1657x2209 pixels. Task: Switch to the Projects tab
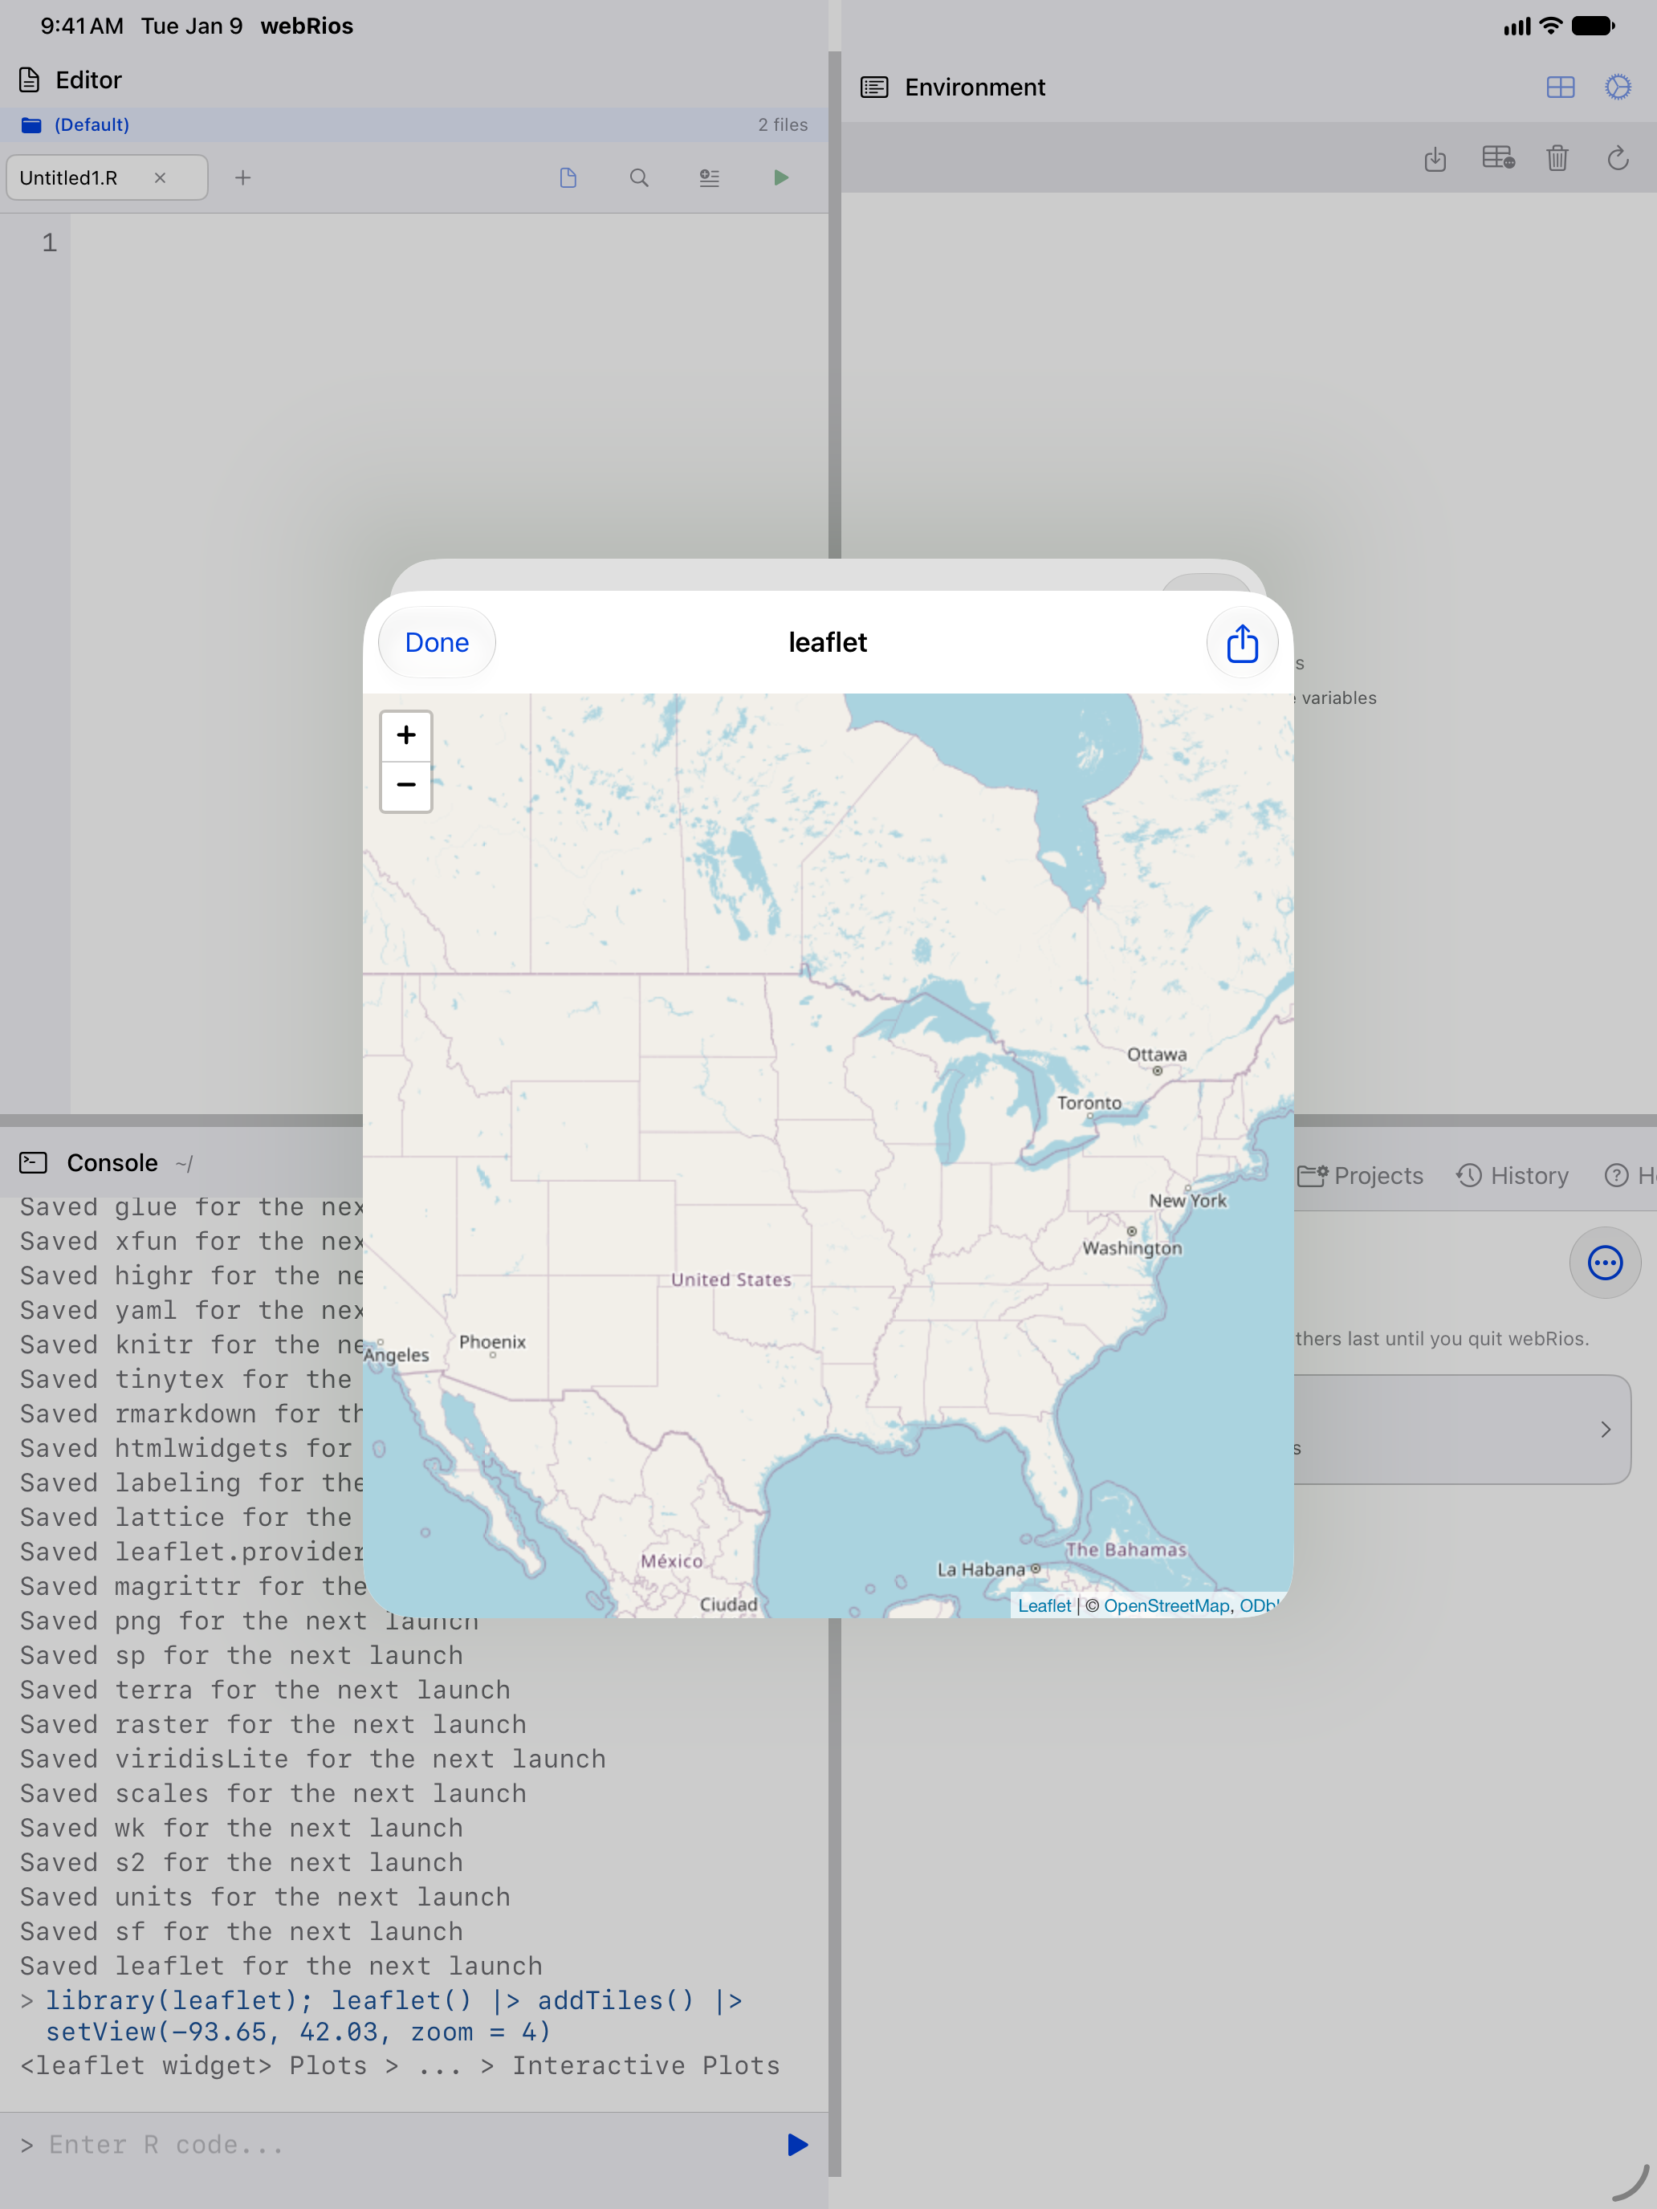pyautogui.click(x=1360, y=1175)
